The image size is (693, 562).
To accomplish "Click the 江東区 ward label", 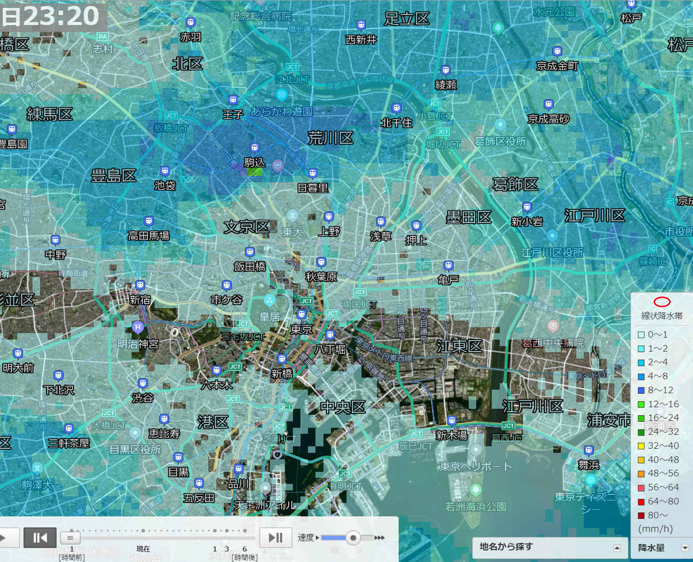I will [459, 347].
